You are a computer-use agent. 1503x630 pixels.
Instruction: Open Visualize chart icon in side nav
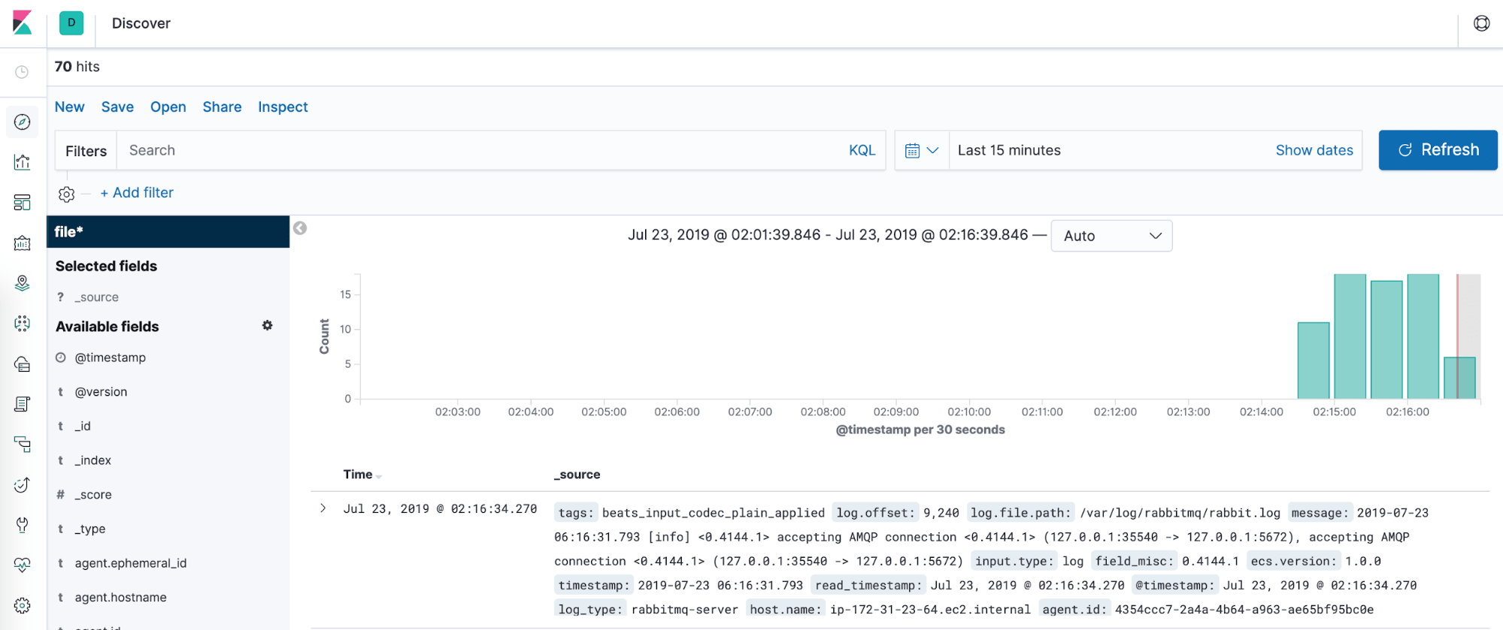pos(23,162)
